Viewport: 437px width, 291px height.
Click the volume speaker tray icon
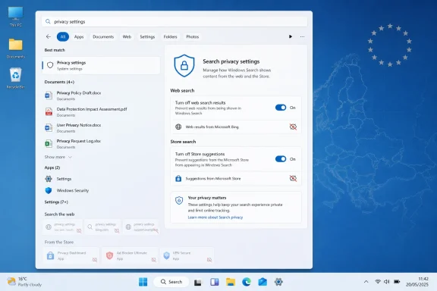pos(386,282)
